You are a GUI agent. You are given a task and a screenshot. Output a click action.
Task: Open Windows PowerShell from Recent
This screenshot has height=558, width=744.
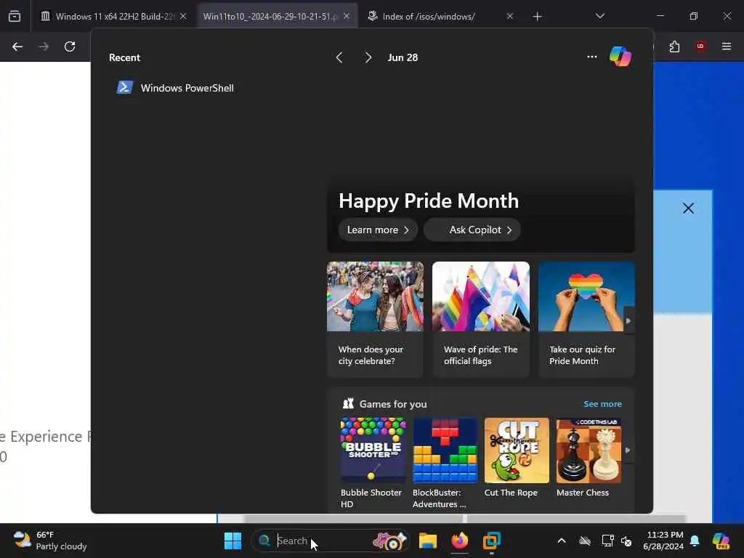pos(176,88)
